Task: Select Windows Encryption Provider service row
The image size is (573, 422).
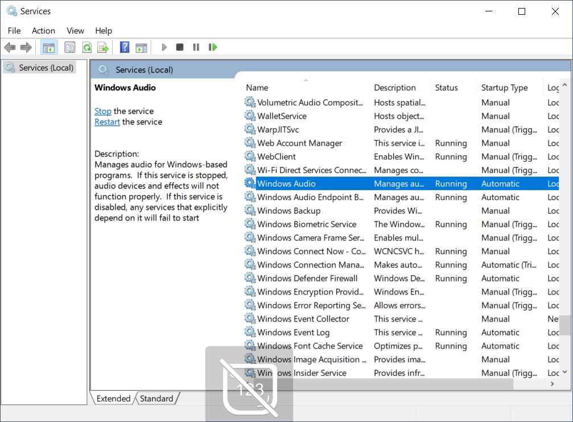Action: [401, 292]
